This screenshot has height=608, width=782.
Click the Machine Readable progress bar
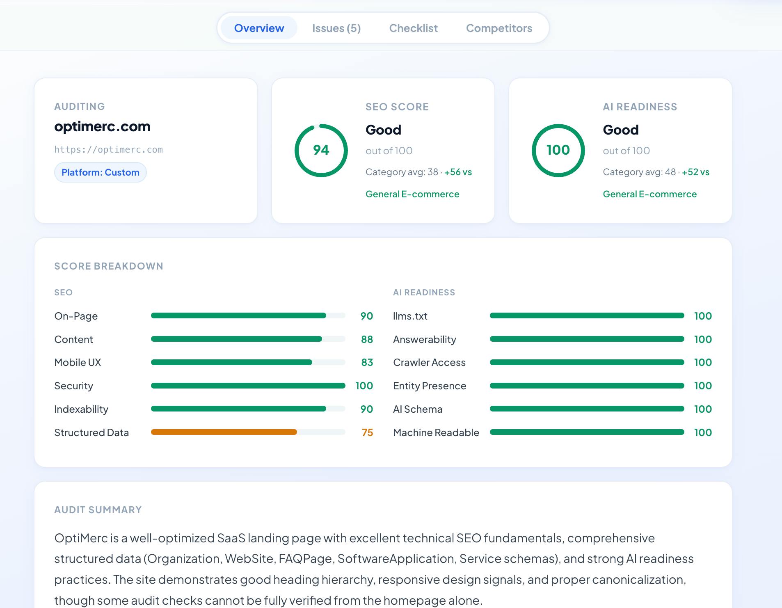[587, 432]
